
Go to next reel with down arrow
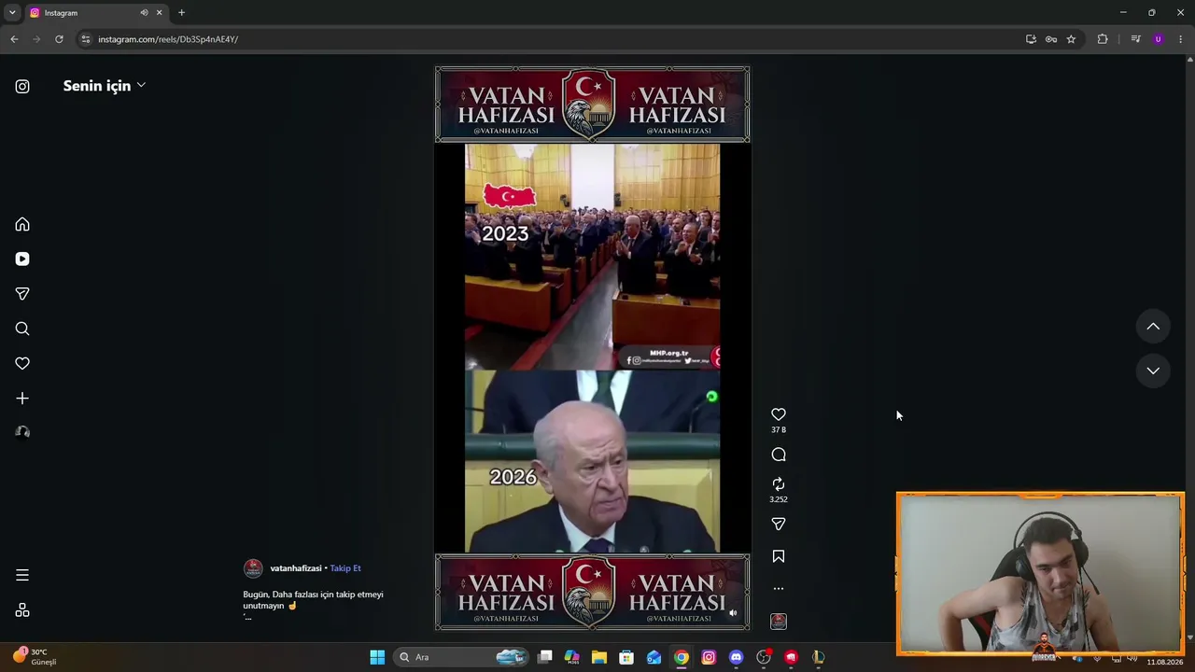click(x=1153, y=371)
